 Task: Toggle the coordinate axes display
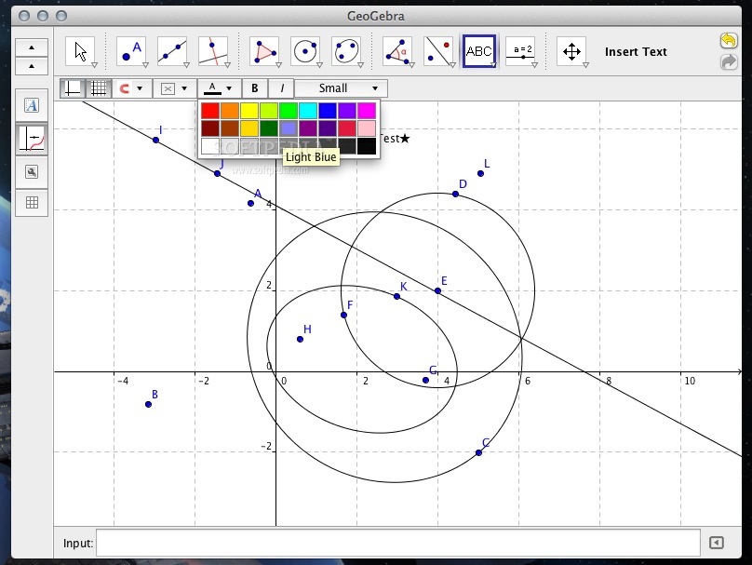click(x=74, y=87)
